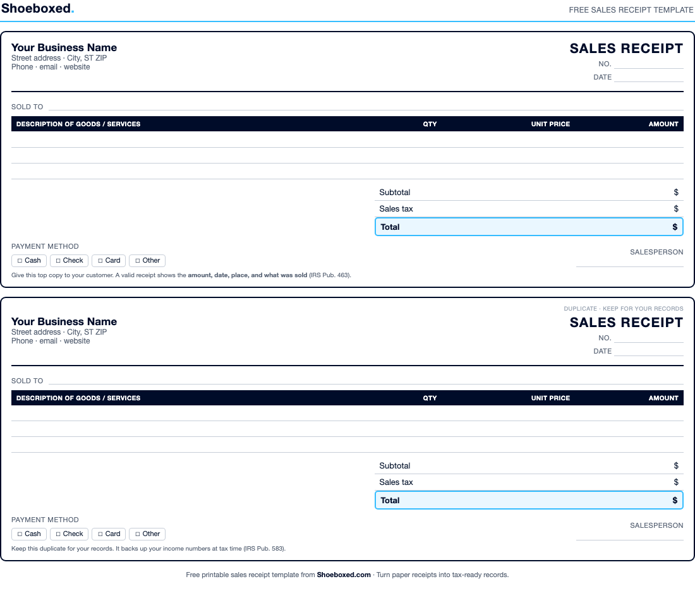The height and width of the screenshot is (591, 695).
Task: Click the Phone email website line on the top receipt
Action: point(51,67)
